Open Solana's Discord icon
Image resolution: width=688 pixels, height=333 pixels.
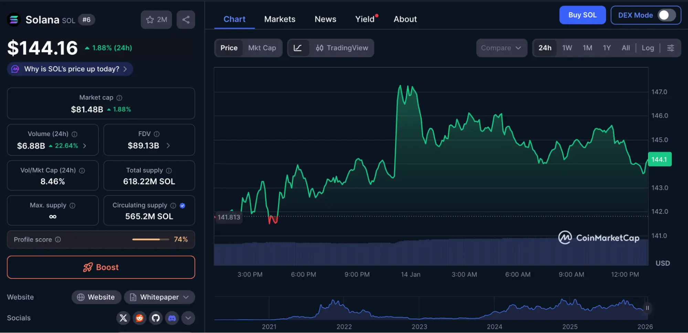pyautogui.click(x=172, y=318)
